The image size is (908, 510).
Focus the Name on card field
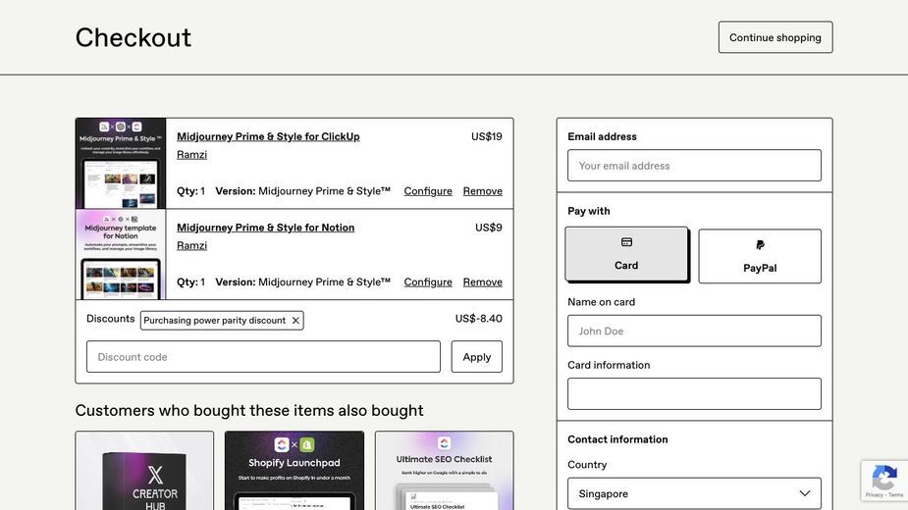click(x=694, y=331)
